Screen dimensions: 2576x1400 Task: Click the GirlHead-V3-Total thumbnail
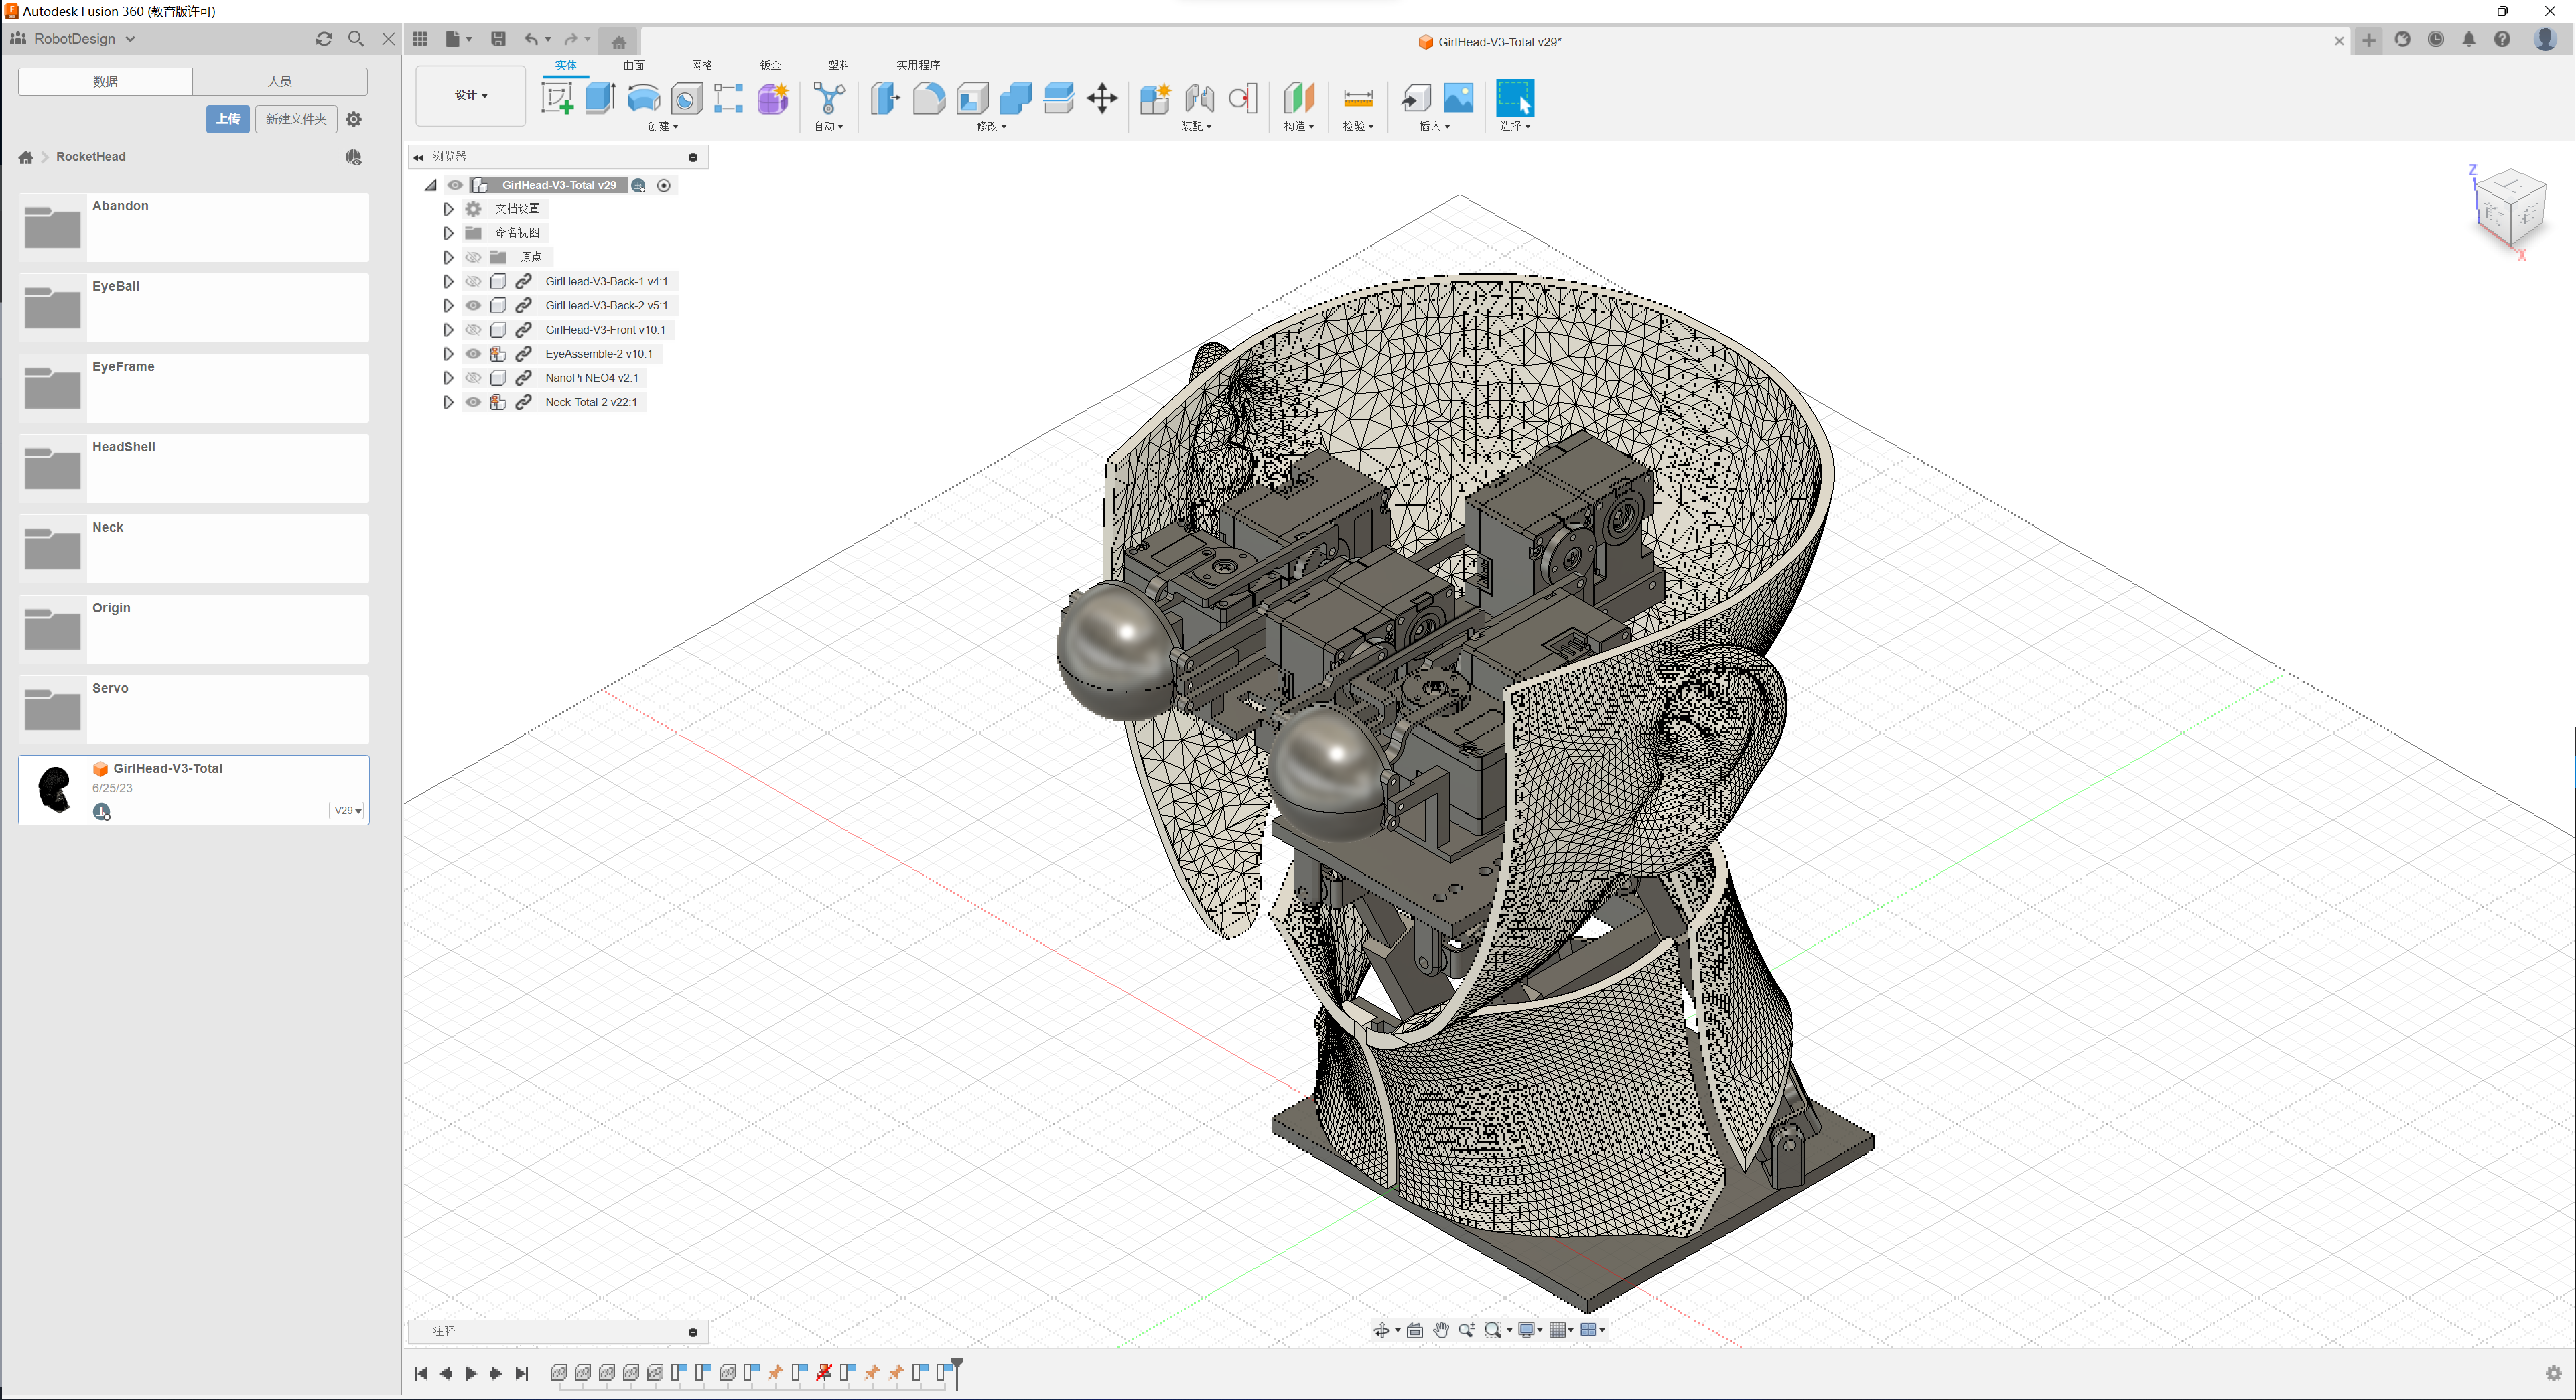click(54, 789)
